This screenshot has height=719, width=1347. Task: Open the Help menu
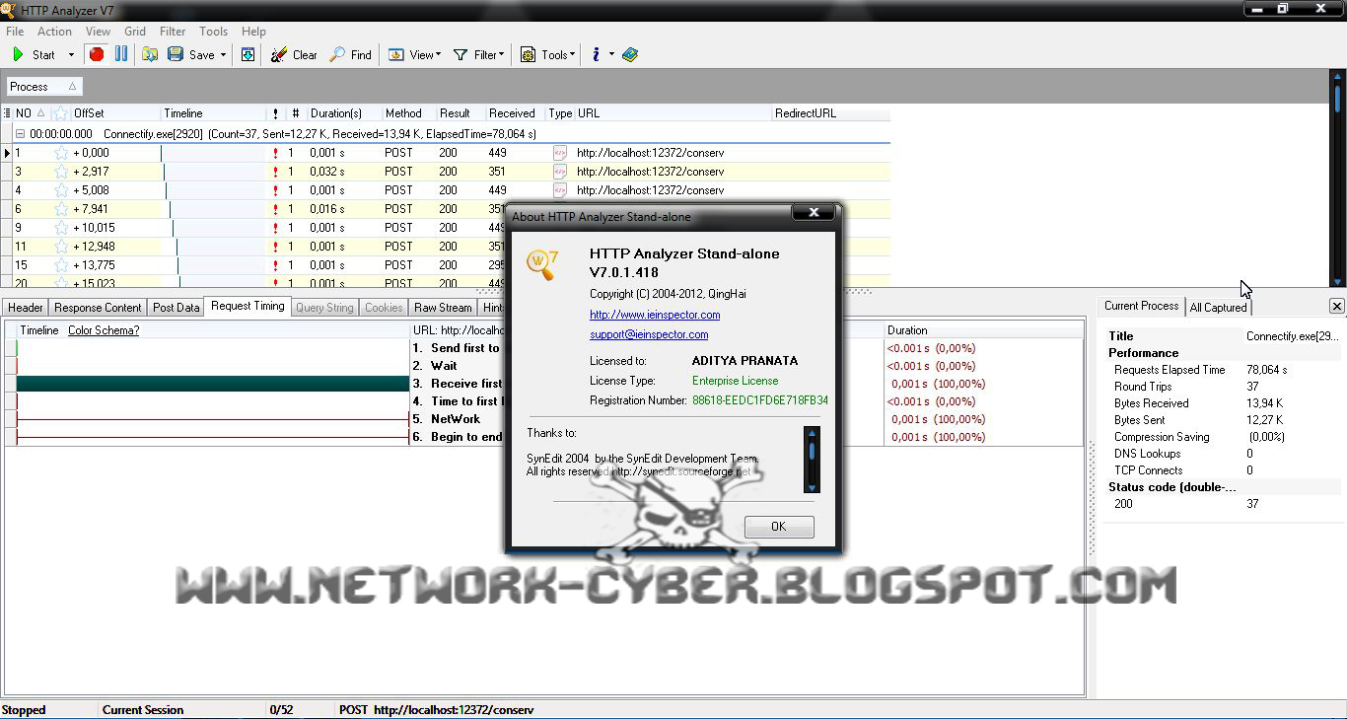(x=253, y=32)
